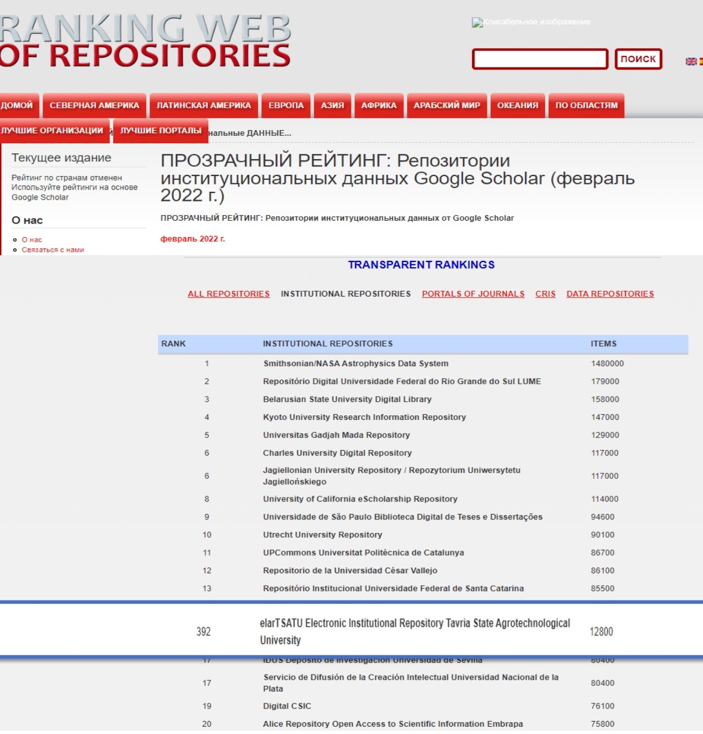Screen dimensions: 703x734
Task: Select Repositorio de la Universidad César Vallejo
Action: point(423,570)
